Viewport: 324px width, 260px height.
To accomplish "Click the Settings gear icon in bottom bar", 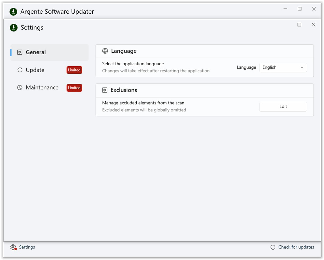I will (x=13, y=247).
